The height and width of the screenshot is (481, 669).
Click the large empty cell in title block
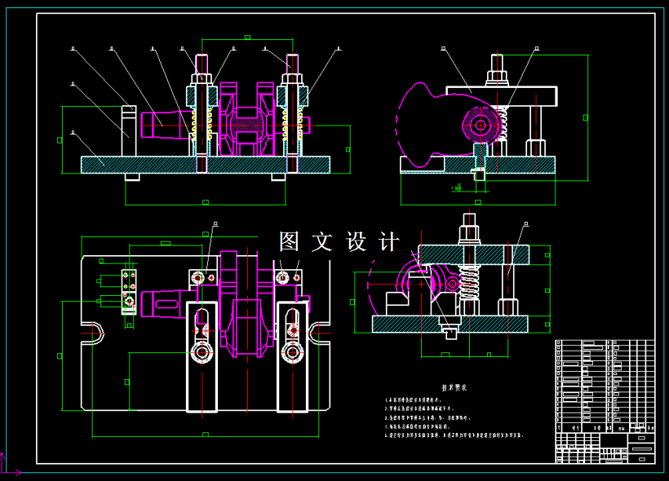[x=614, y=440]
